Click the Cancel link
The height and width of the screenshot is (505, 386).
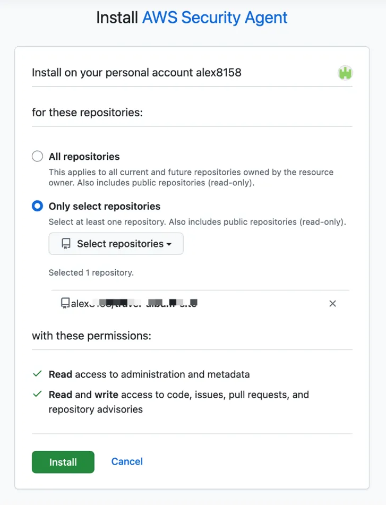tap(127, 461)
